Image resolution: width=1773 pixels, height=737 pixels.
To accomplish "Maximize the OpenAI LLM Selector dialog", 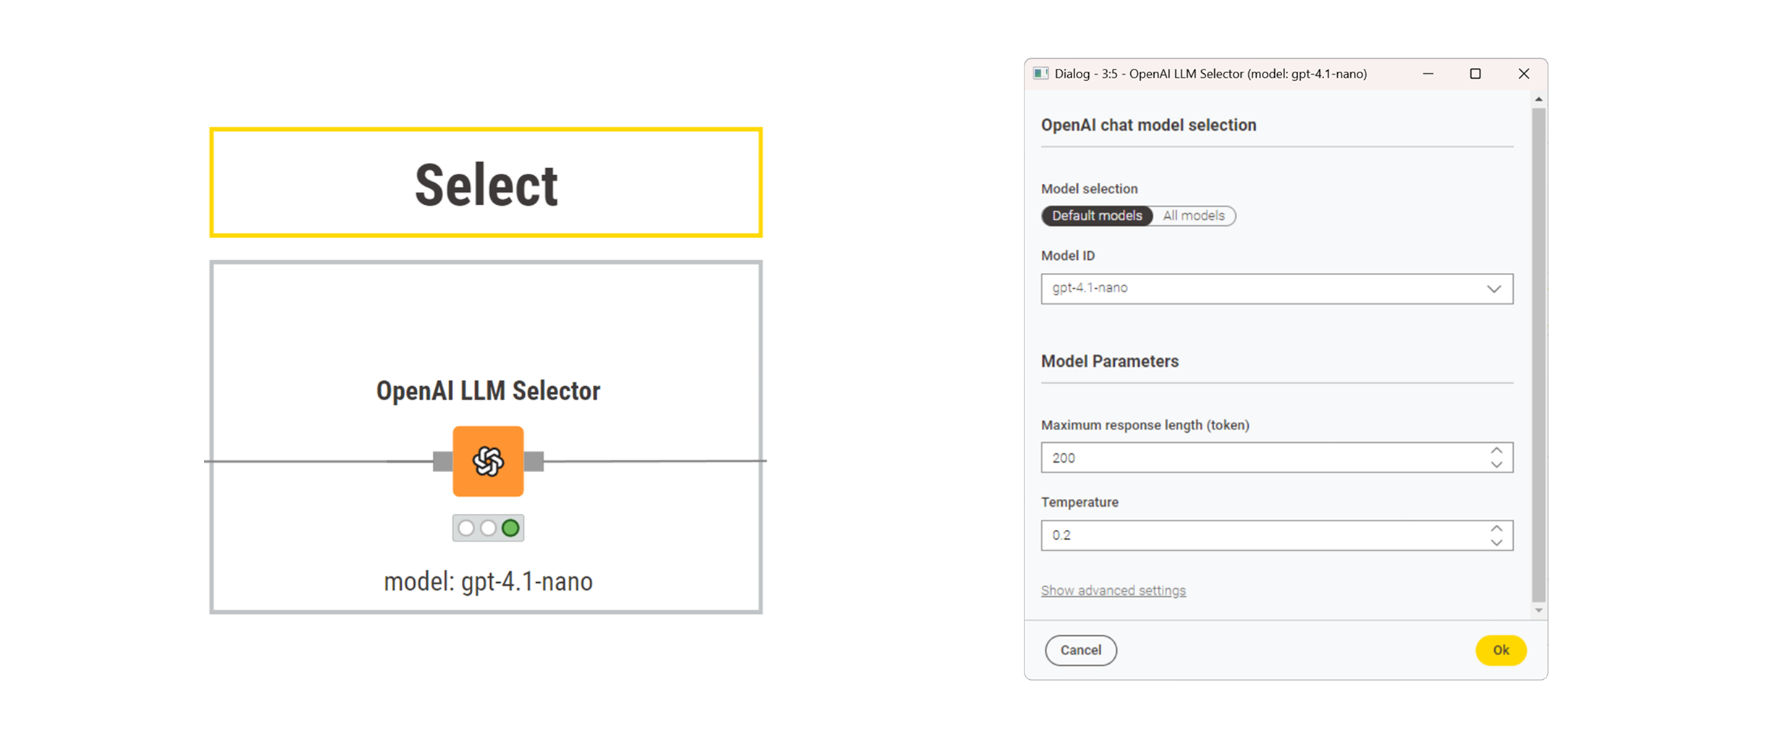I will click(x=1475, y=74).
